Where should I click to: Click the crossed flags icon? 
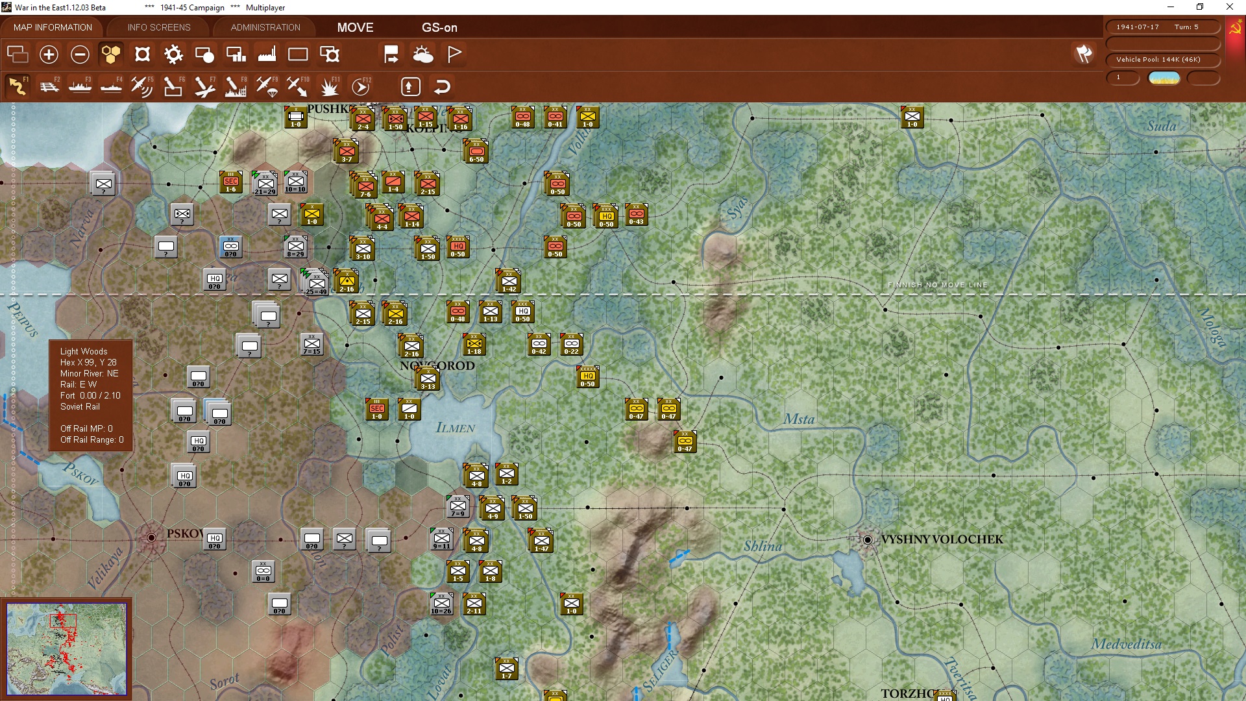click(x=1084, y=54)
